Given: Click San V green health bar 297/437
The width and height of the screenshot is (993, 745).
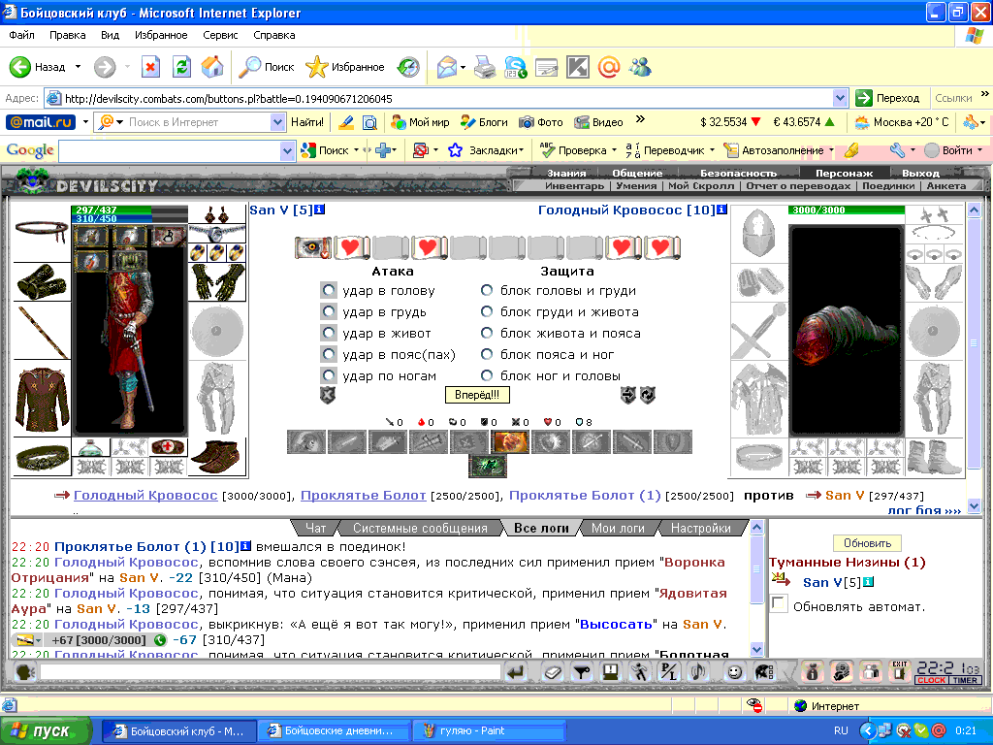Looking at the screenshot, I should pos(131,210).
